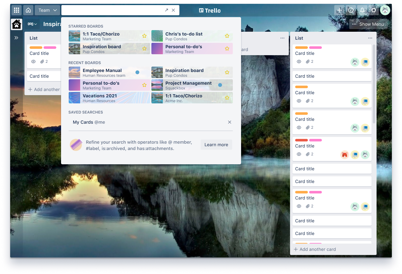Click the paw house icon in the sidebar
The image size is (402, 274).
click(x=16, y=24)
